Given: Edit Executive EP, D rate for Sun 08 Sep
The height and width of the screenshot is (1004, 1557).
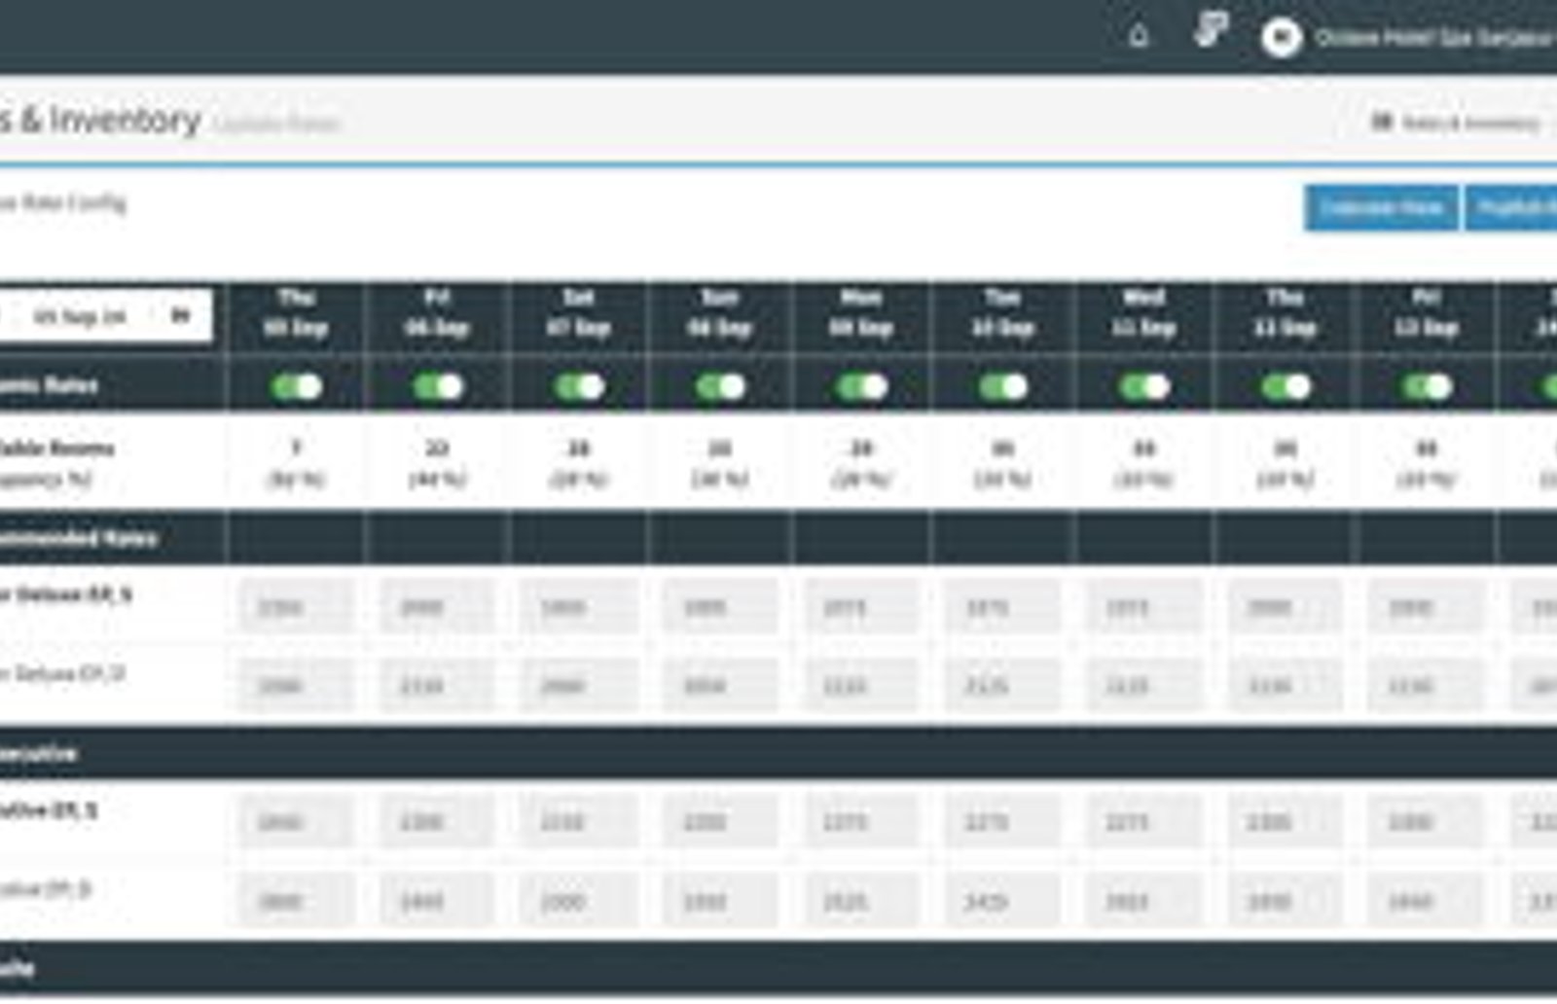Looking at the screenshot, I should coord(720,901).
